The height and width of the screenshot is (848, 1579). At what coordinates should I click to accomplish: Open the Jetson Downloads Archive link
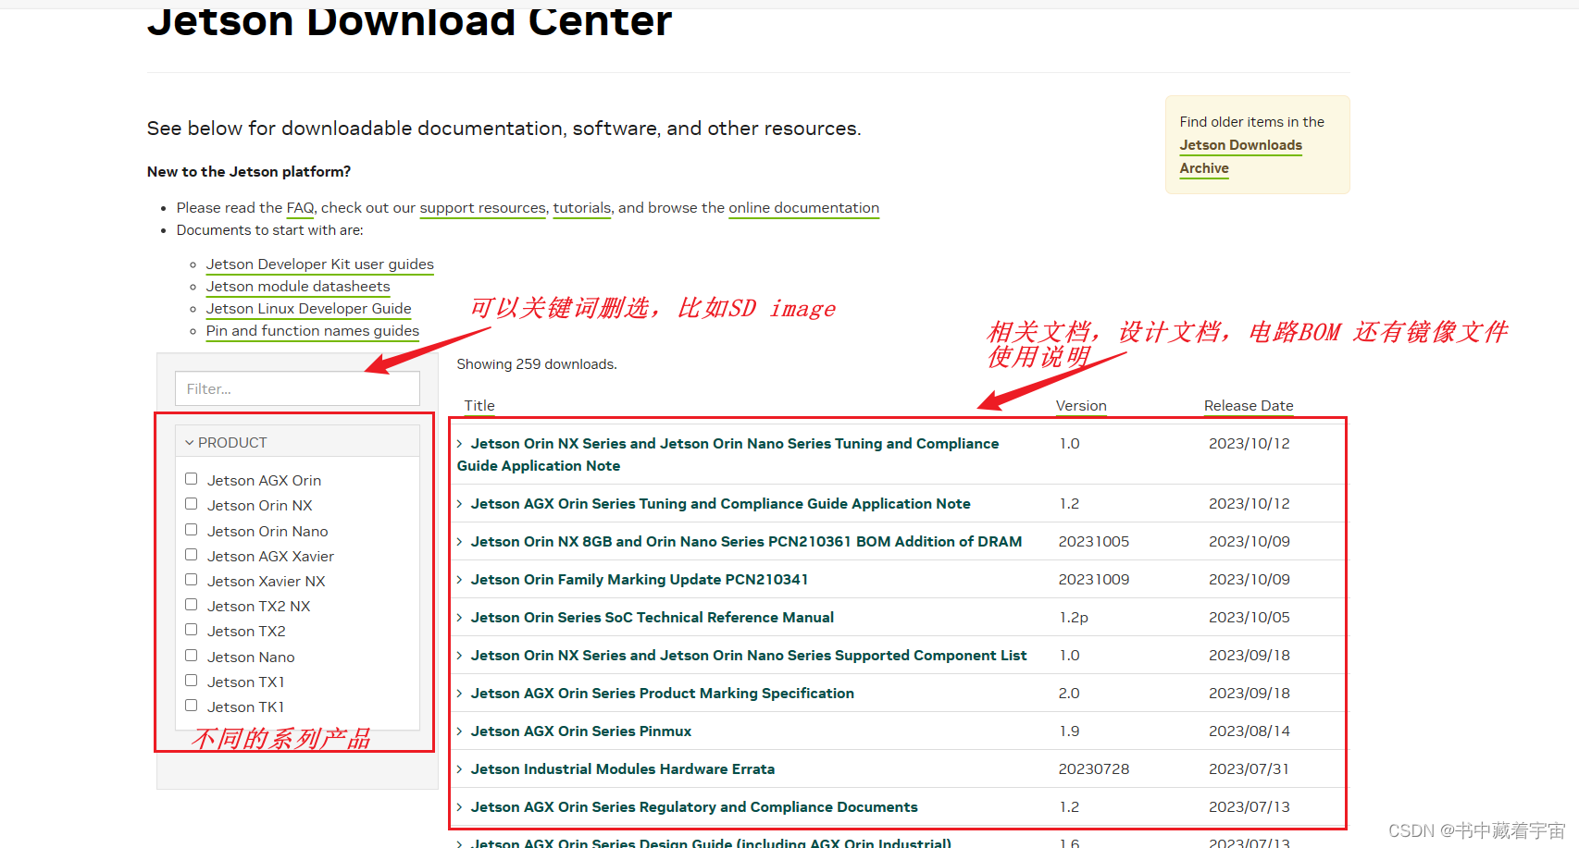tap(1240, 156)
